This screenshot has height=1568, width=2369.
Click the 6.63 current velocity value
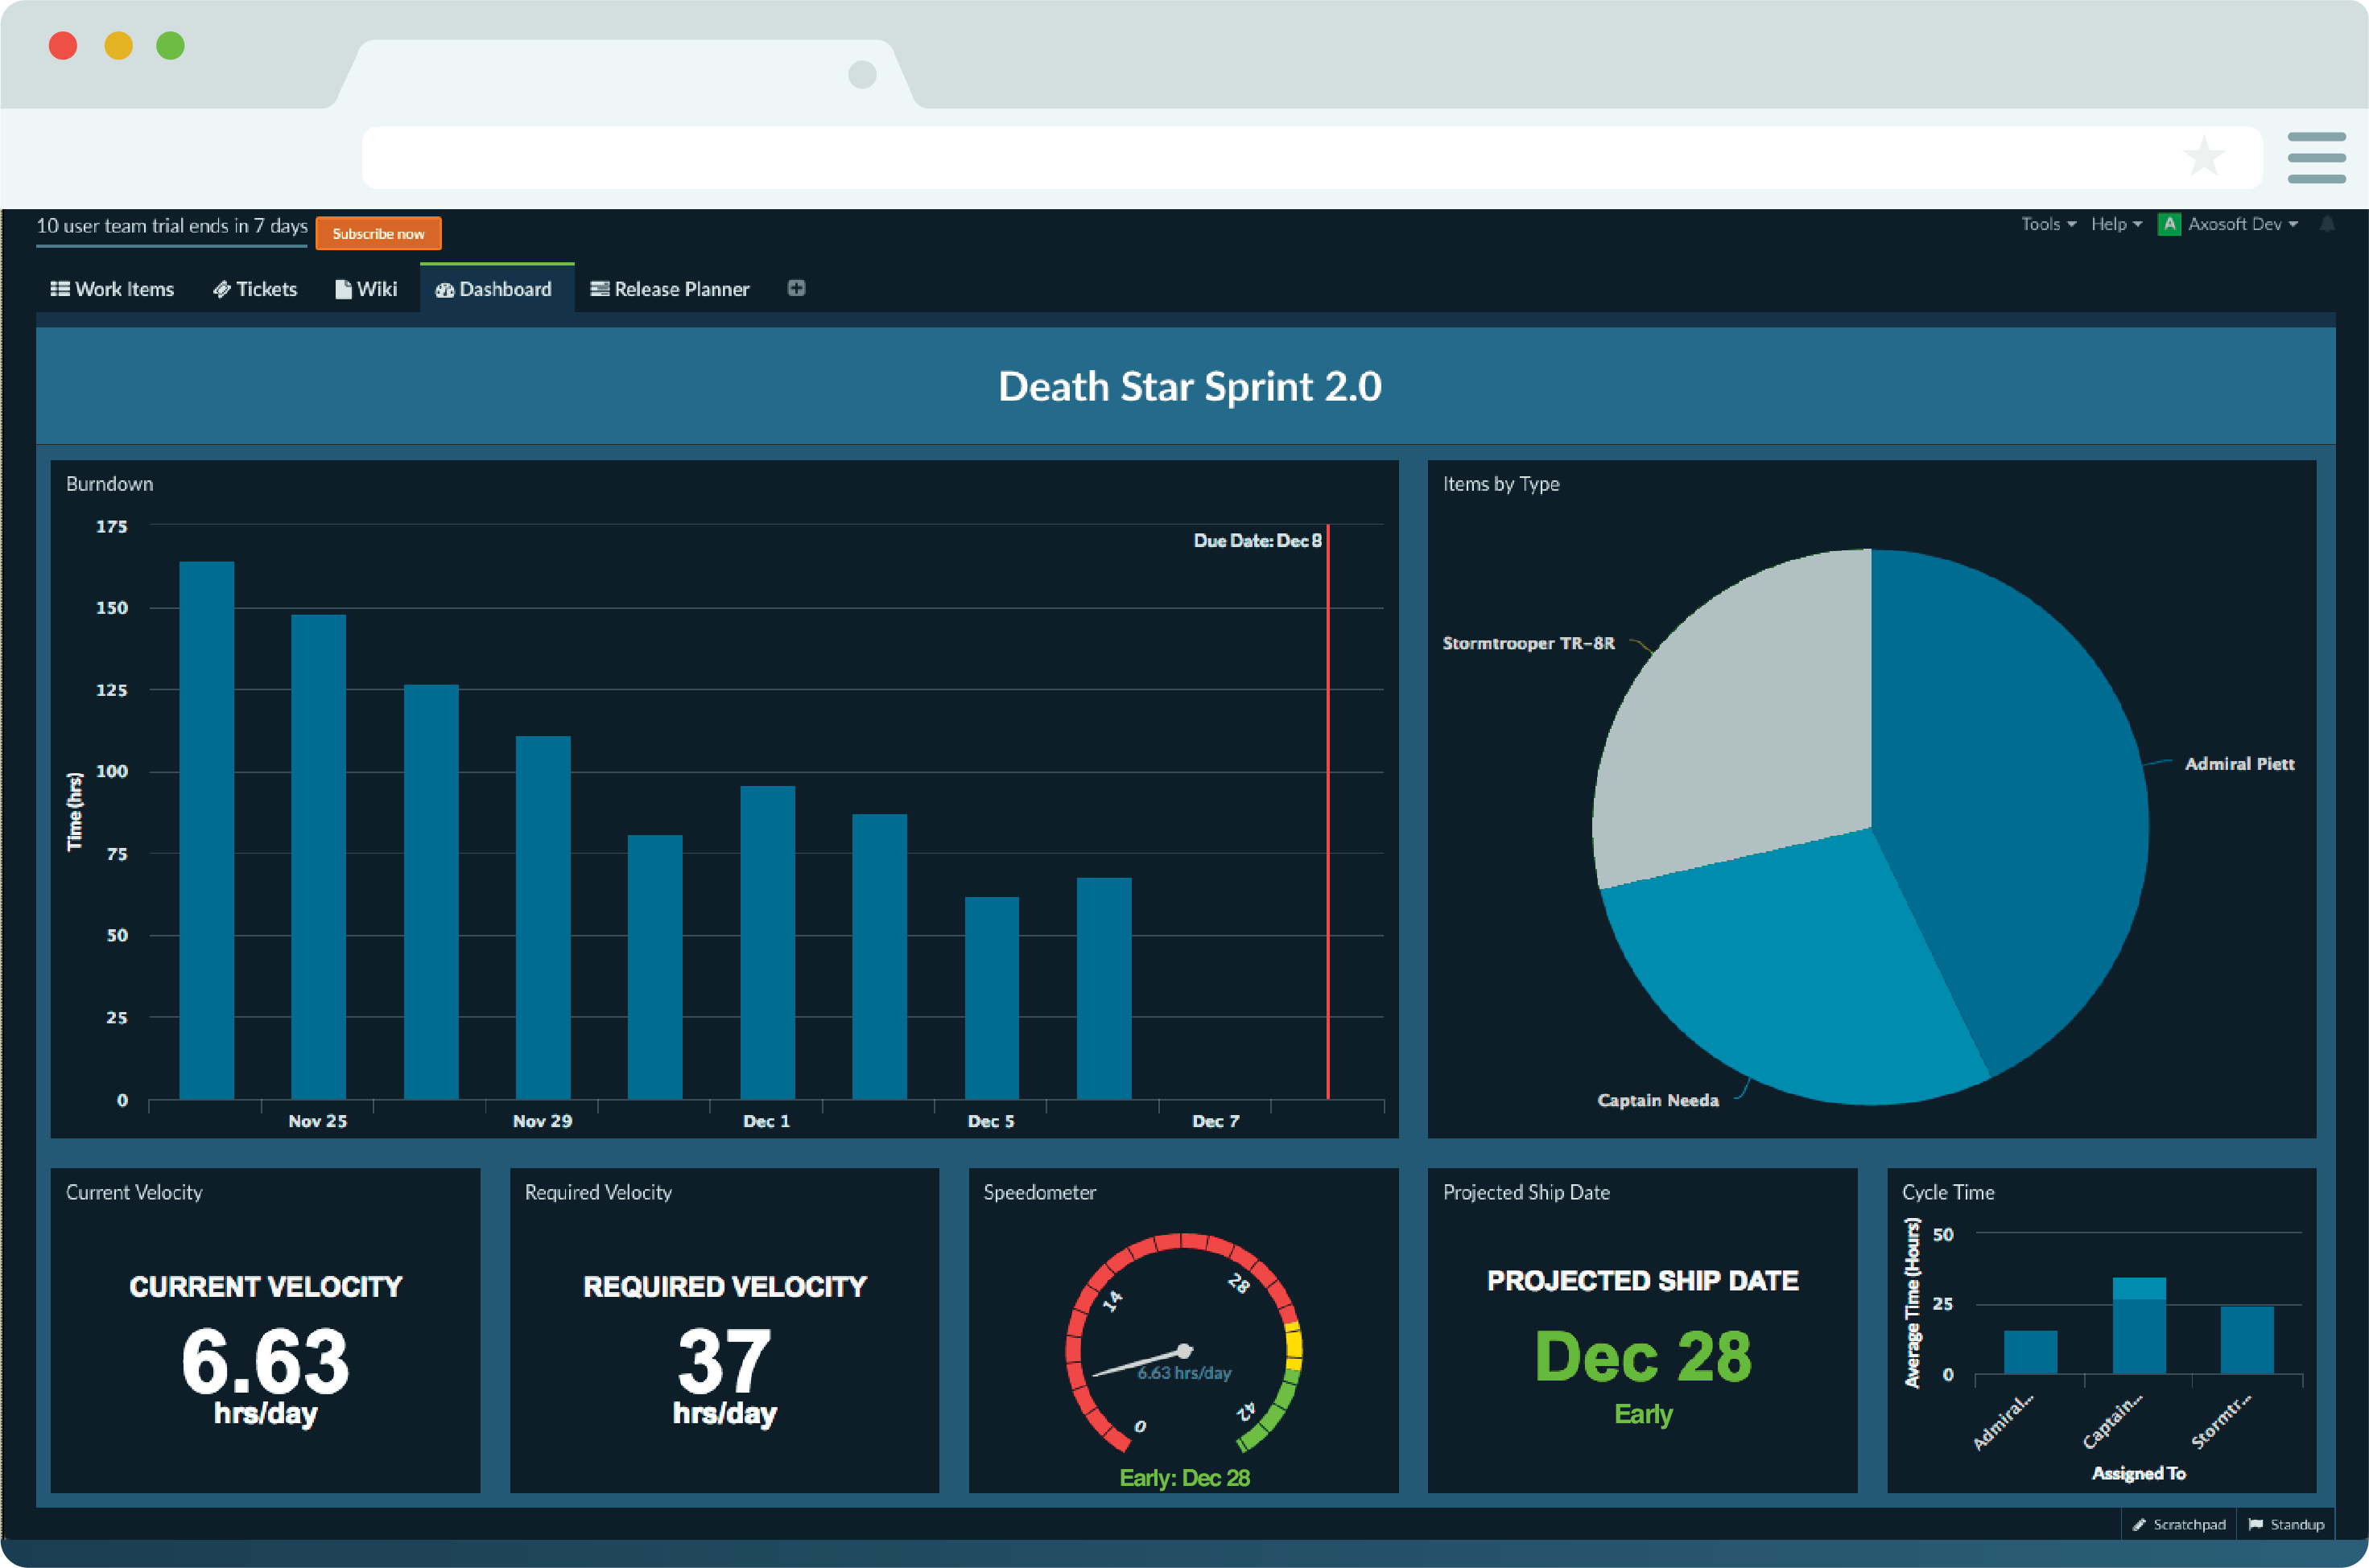pos(265,1360)
